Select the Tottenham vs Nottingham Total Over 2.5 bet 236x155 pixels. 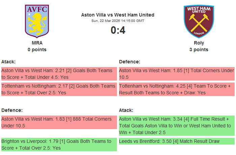click(59, 89)
